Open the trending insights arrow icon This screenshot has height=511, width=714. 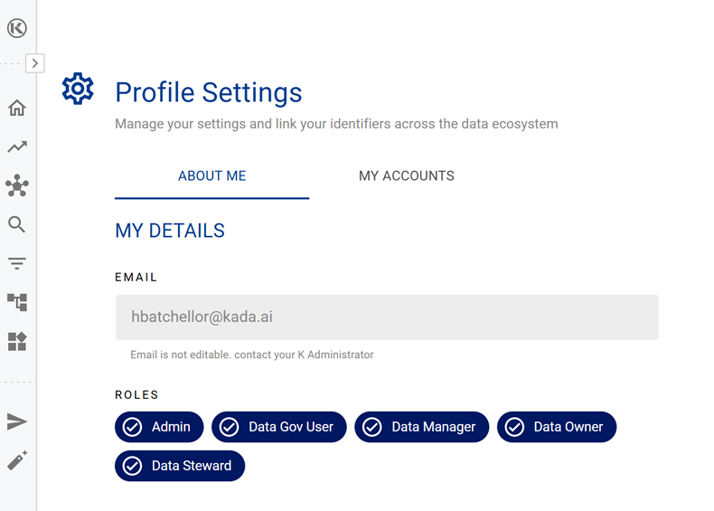[16, 147]
